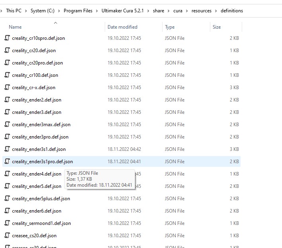Screen dimensions: 282x248
Task: Select file name creasee_cs20.def.json
Action: (34, 236)
